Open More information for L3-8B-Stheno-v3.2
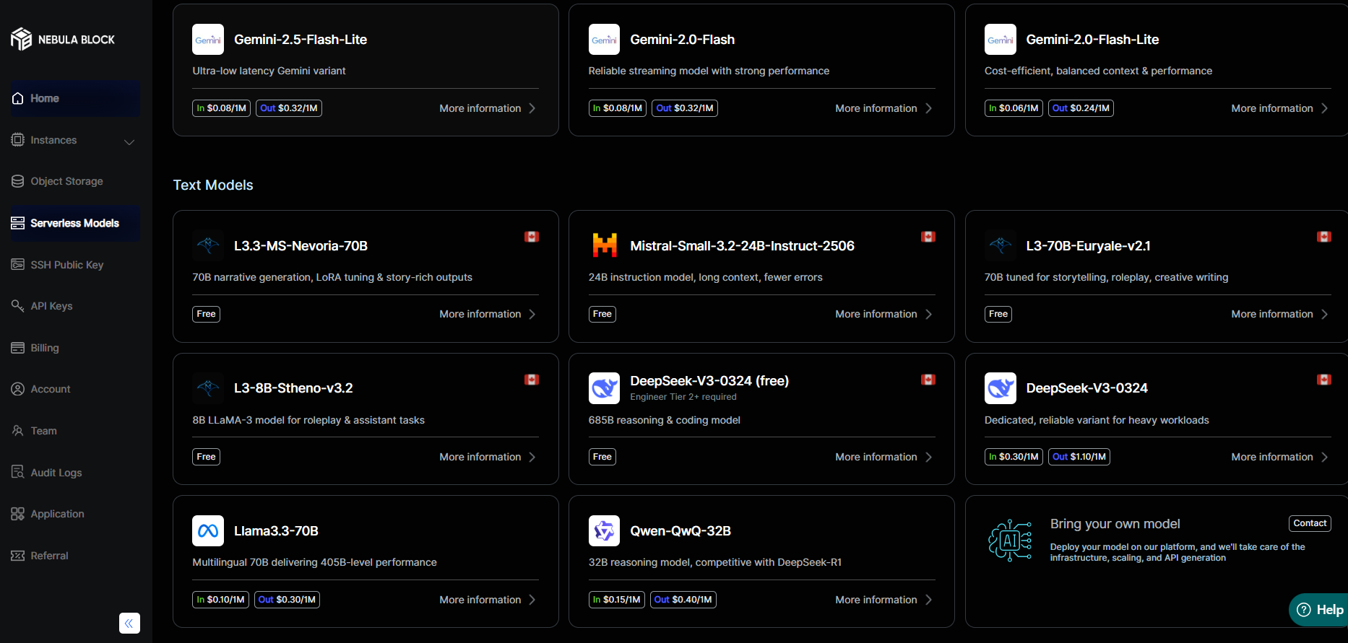This screenshot has height=643, width=1348. (488, 457)
